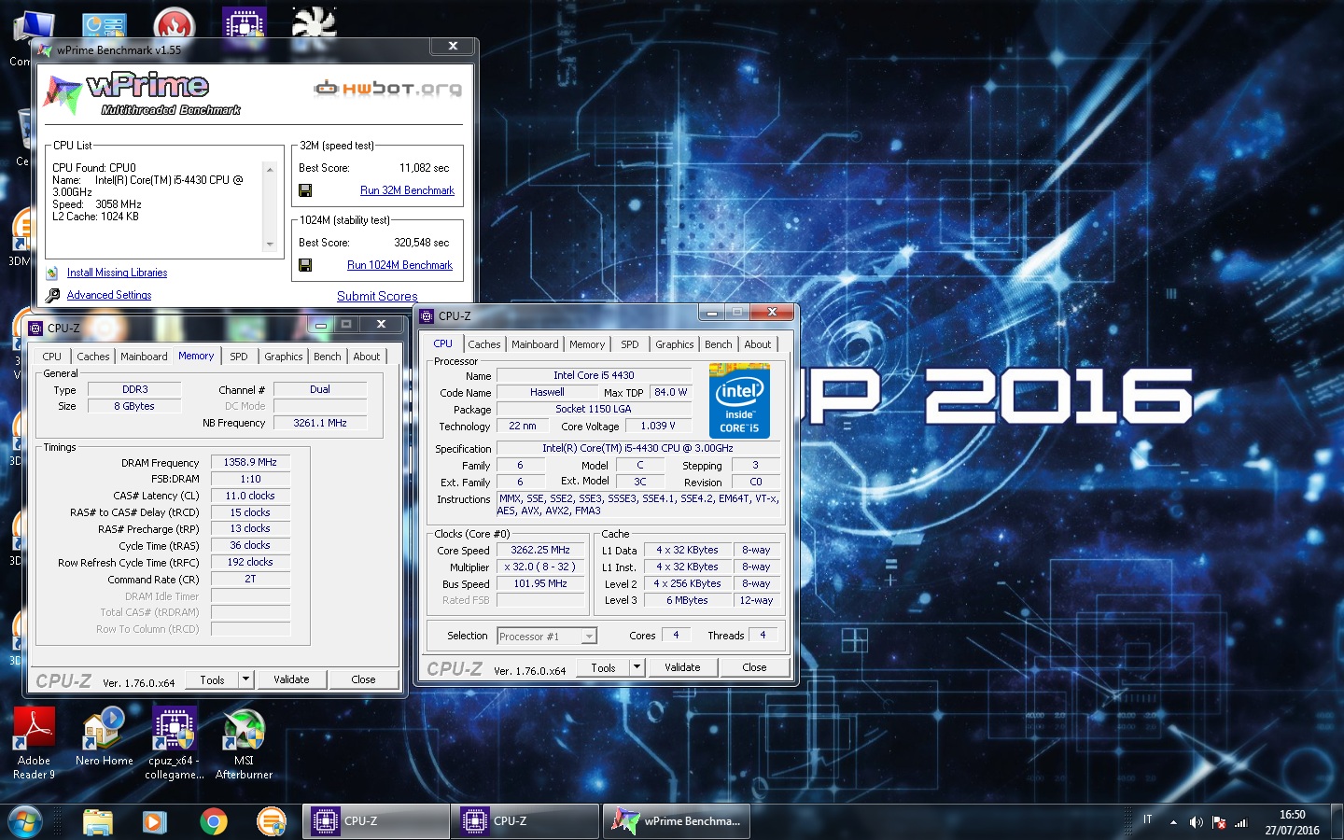Viewport: 1344px width, 840px height.
Task: Open About tab in the CPU-Z CPU window
Action: point(758,344)
